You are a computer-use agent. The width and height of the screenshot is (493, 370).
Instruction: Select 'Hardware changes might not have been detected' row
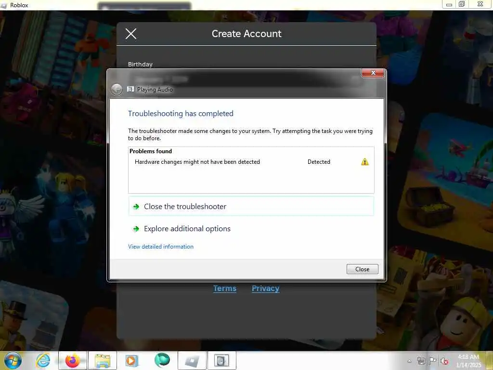click(251, 162)
